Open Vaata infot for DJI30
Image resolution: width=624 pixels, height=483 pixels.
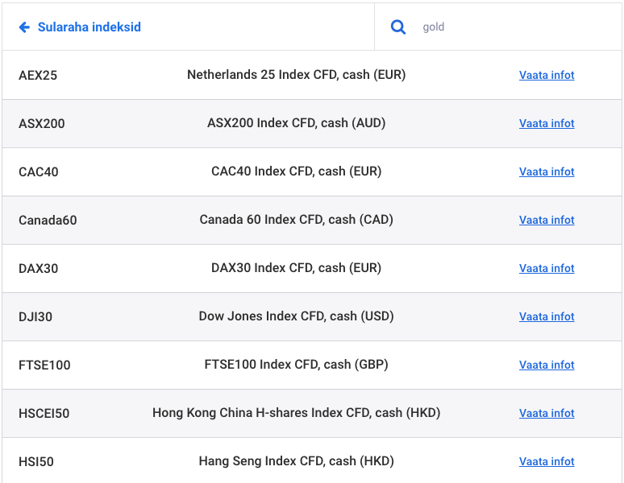coord(547,316)
